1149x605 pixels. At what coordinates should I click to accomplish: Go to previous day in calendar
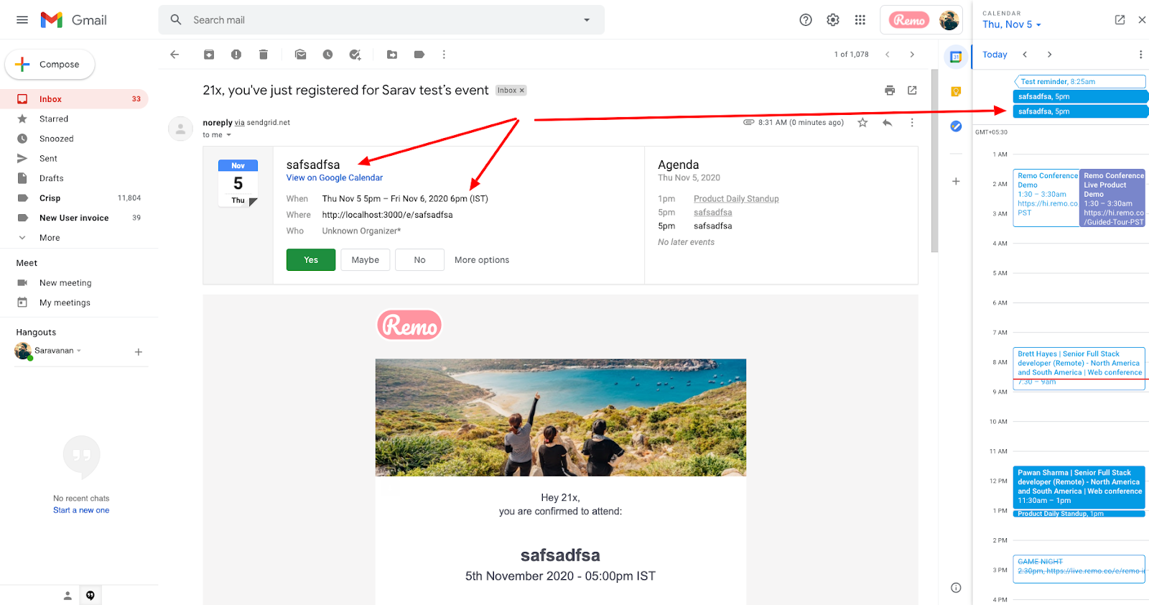[1025, 55]
